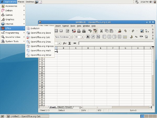
Task: Click the Cut scissors icon
Action: 101,31
